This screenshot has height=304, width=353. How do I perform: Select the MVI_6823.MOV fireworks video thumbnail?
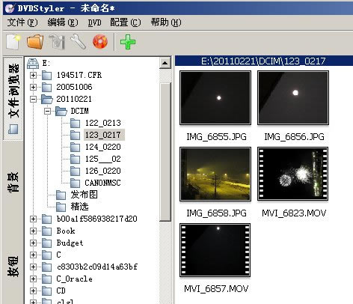click(293, 174)
